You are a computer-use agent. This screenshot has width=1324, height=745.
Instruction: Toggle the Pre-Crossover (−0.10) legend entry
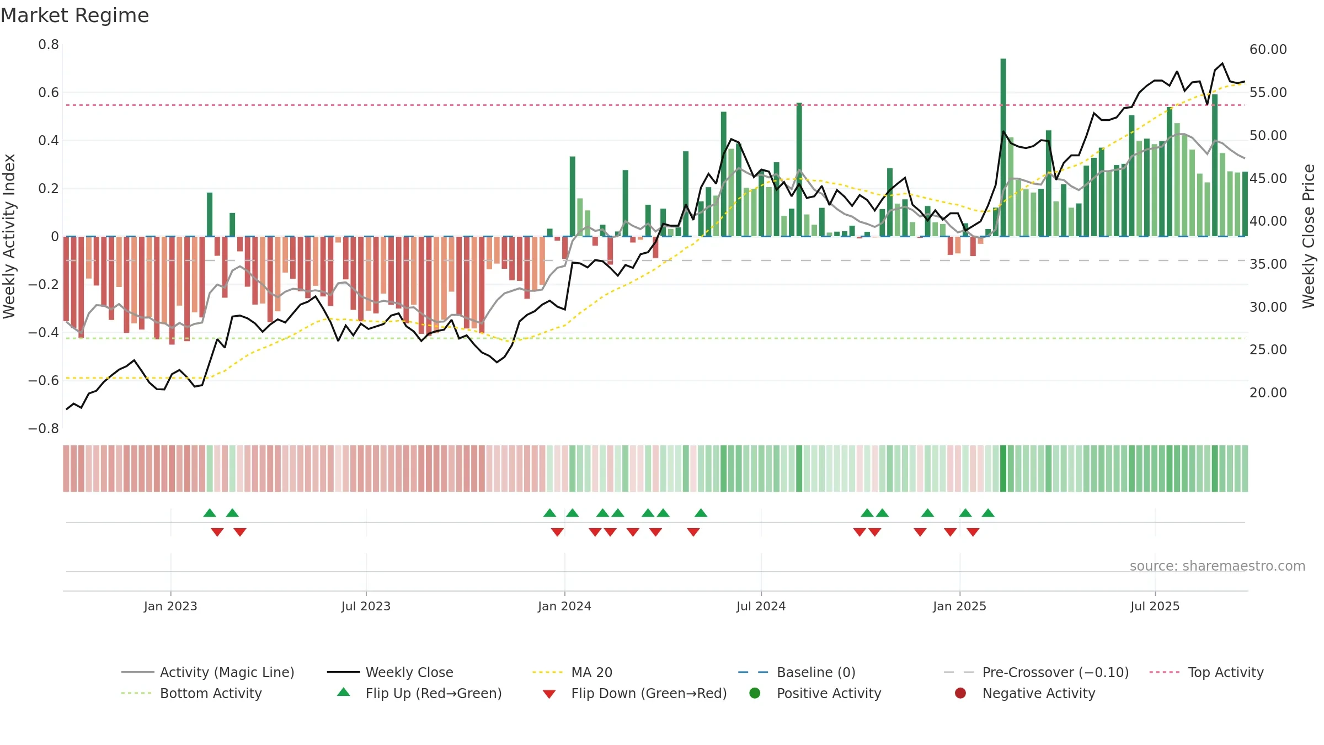click(x=1037, y=672)
